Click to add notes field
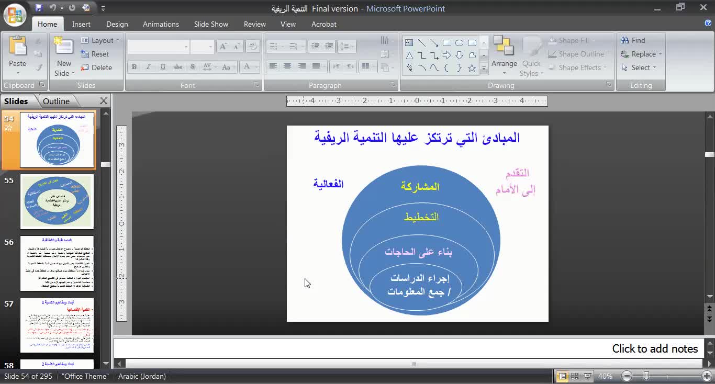715x384 pixels. click(x=408, y=348)
